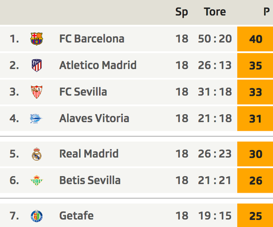This screenshot has width=273, height=227.
Task: Open the FC Barcelona team link
Action: click(x=92, y=39)
